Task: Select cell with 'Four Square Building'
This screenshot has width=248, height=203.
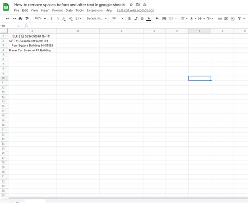Action: click(32, 45)
